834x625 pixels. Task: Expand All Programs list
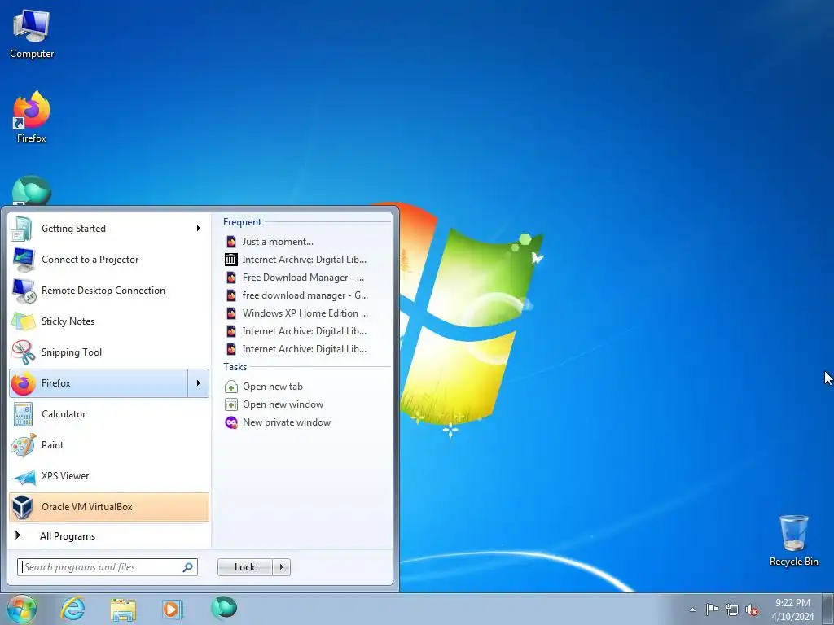pos(109,535)
